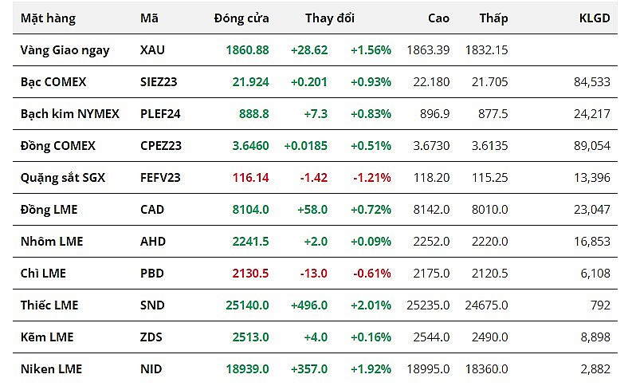Click Thiếc LME percent change +2.01%
This screenshot has height=390, width=632.
pyautogui.click(x=371, y=305)
